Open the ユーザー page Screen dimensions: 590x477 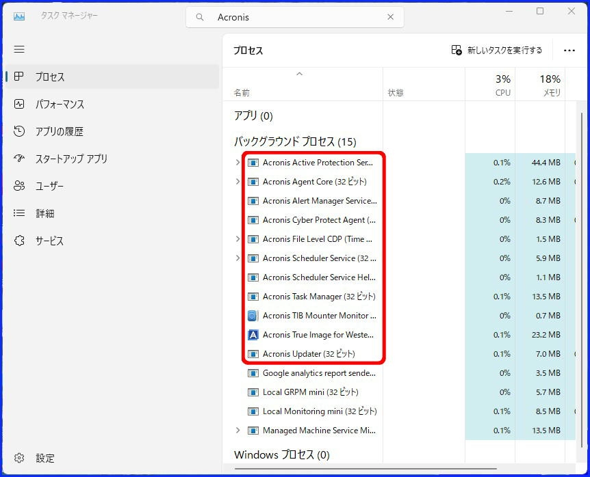tap(112, 186)
